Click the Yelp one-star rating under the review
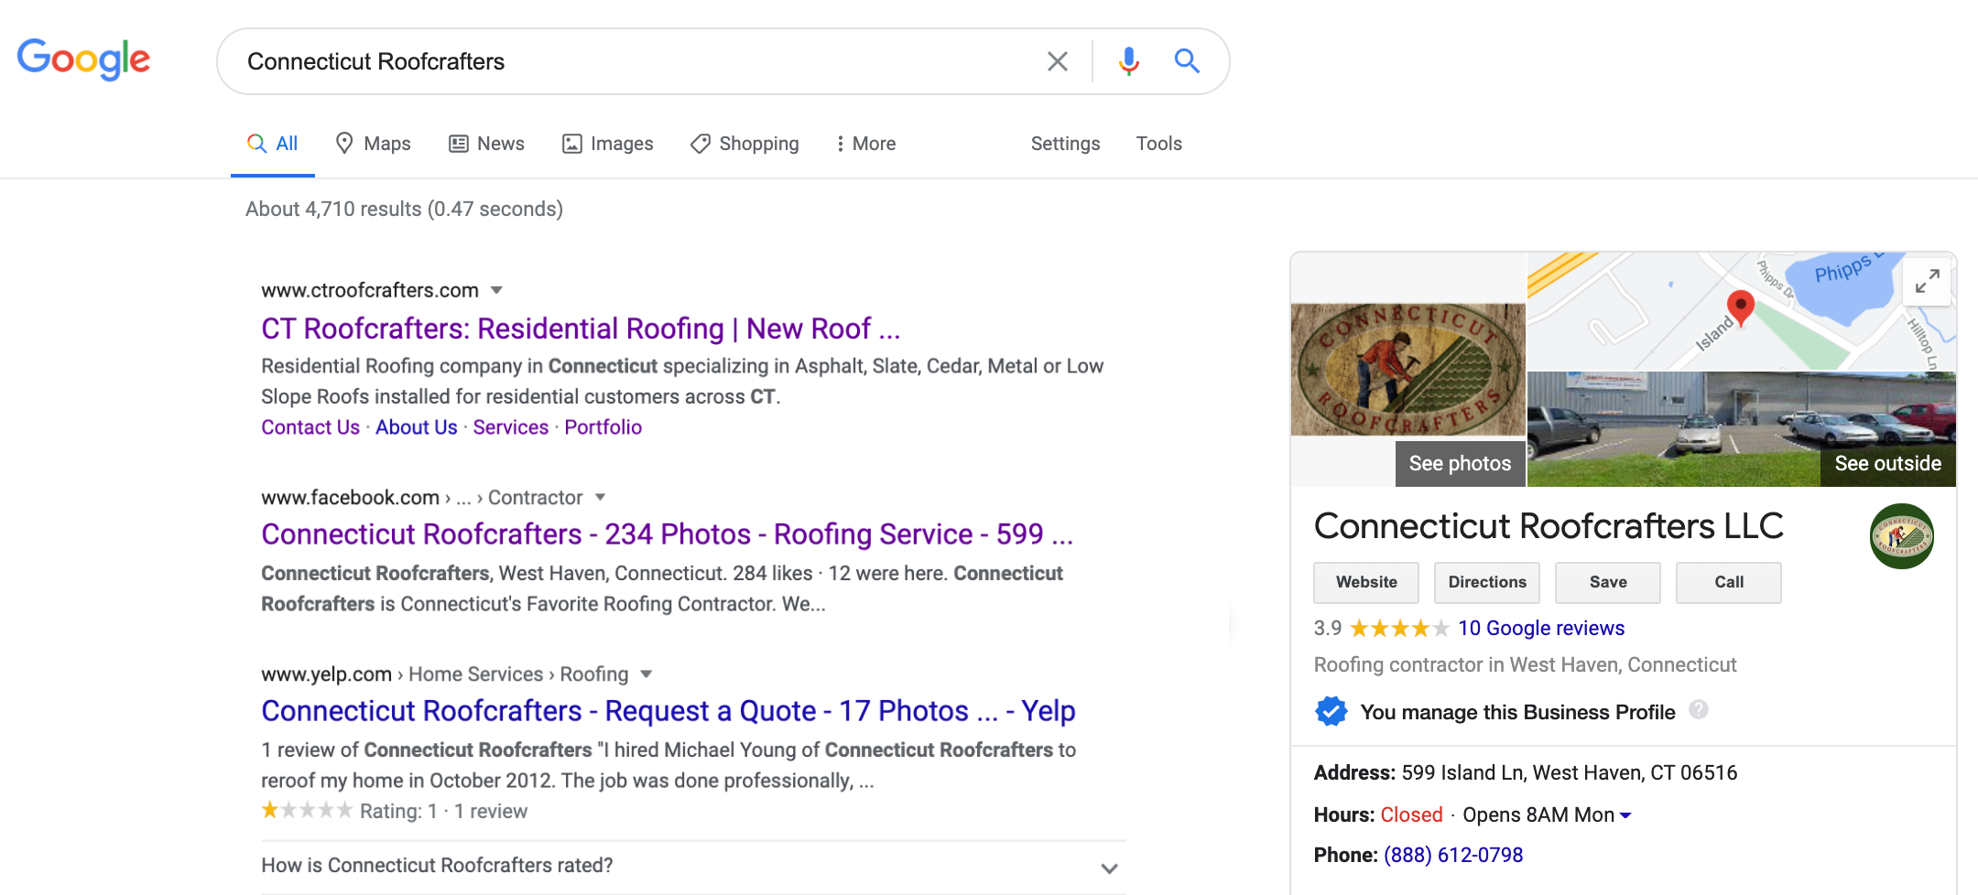This screenshot has width=1978, height=895. coord(307,810)
